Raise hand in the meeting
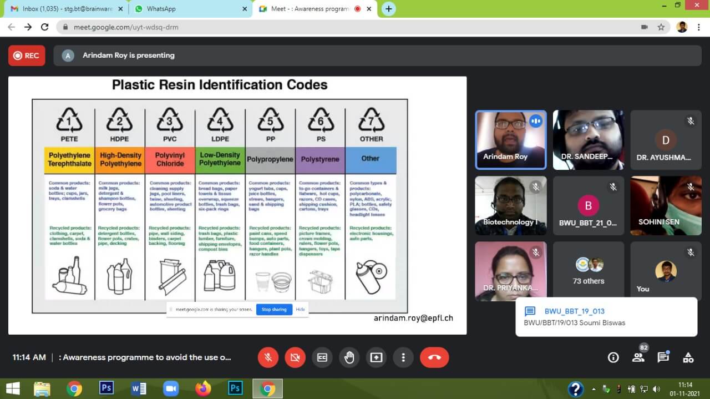Screen dimensions: 710x399 point(349,358)
